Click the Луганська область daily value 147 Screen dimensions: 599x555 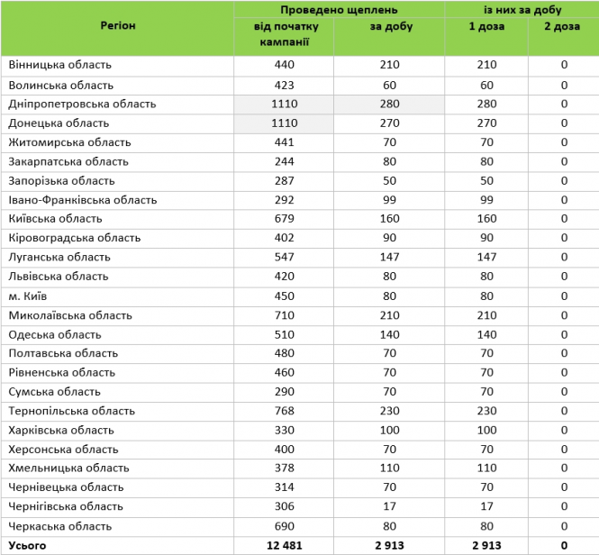389,257
